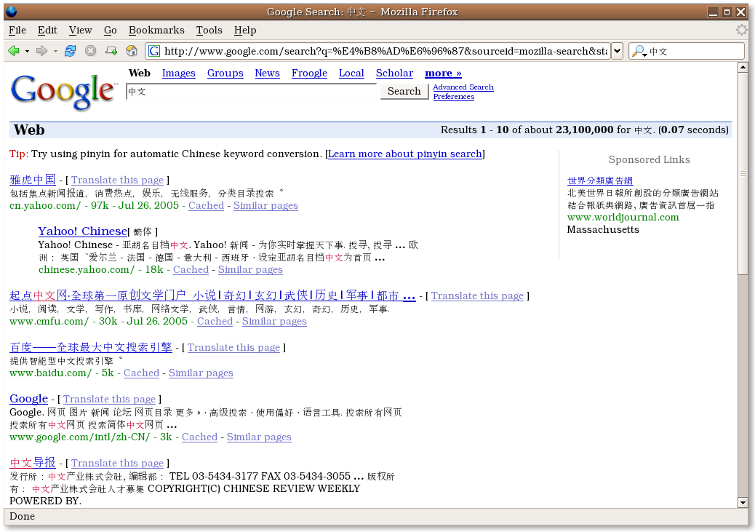Screen dimensions: 755x532
Task: Click the Google site icon in URL bar
Action: click(154, 51)
